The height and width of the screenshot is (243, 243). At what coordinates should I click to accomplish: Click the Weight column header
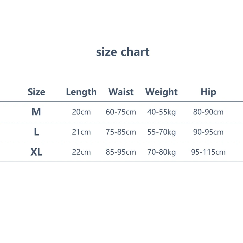coord(161,92)
